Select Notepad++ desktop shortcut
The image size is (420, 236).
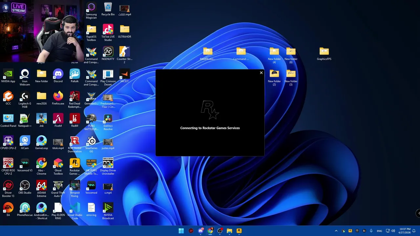click(25, 121)
